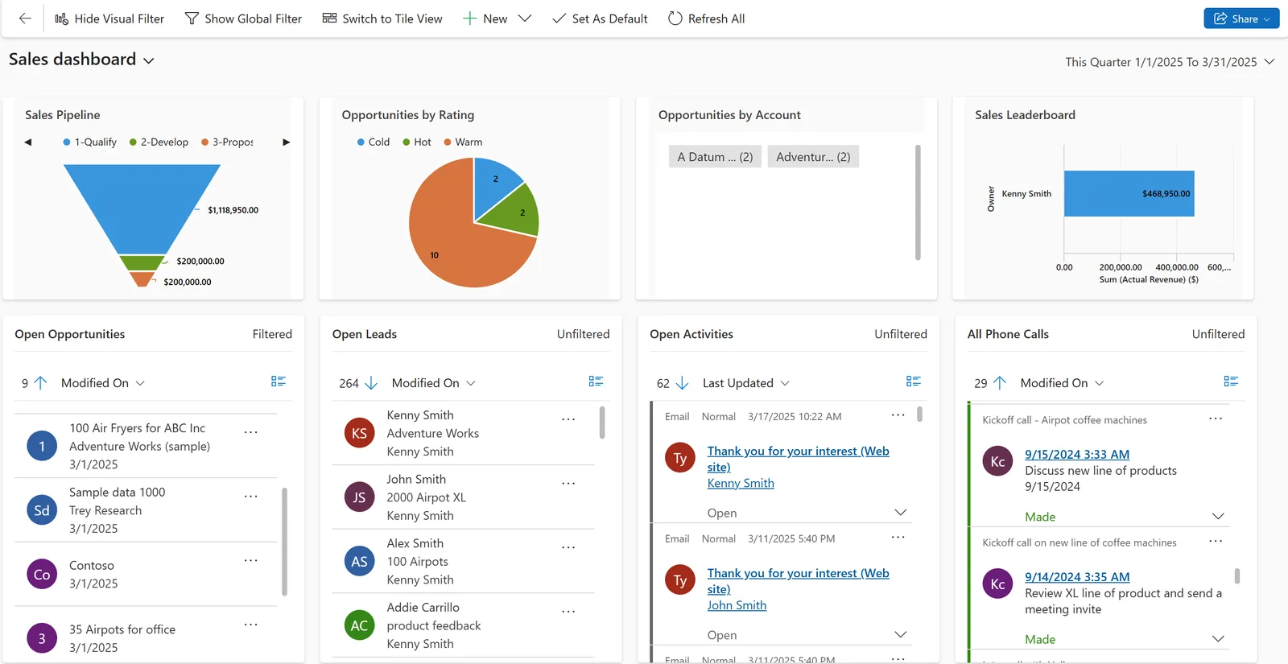Open view options icon in Open Opportunities
The image size is (1288, 664).
(x=279, y=381)
